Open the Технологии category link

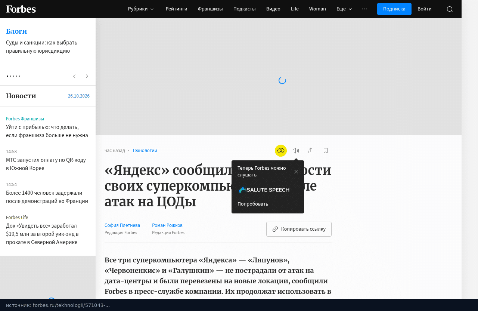coord(145,151)
